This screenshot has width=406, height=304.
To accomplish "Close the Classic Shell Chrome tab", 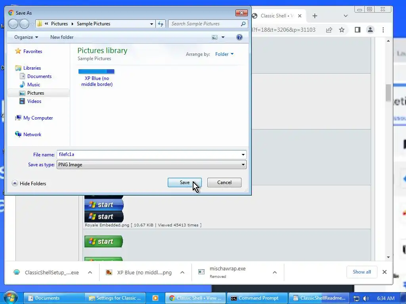I will click(300, 16).
